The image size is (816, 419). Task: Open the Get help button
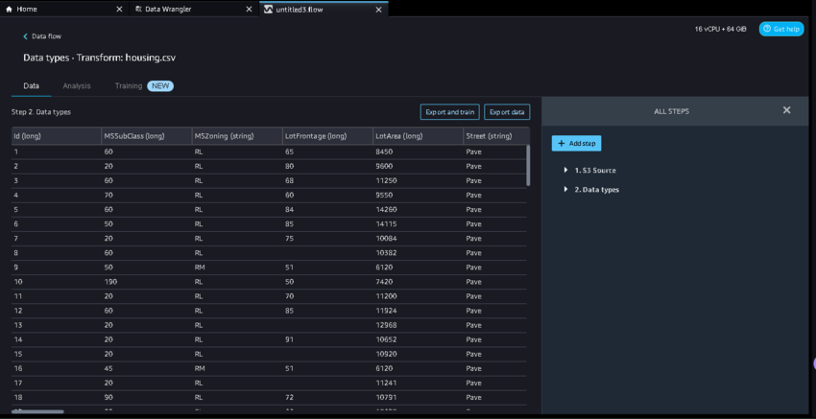tap(781, 29)
